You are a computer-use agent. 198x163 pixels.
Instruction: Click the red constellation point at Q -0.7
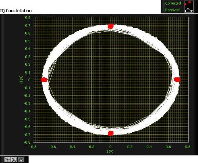[111, 133]
